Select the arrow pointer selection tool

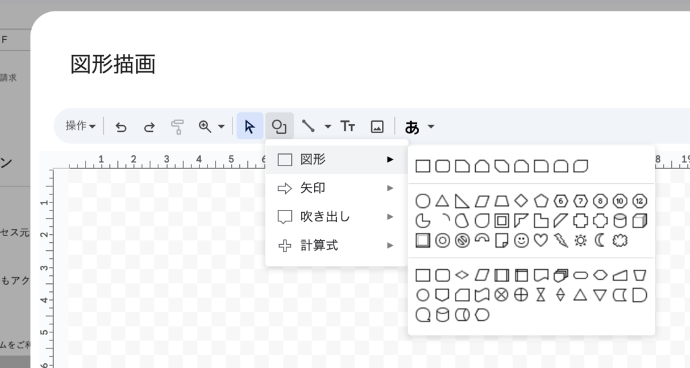tap(249, 126)
